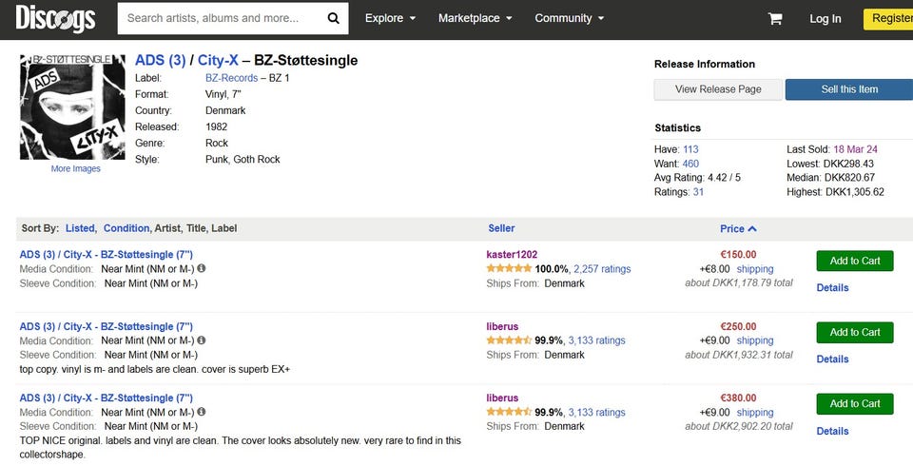The height and width of the screenshot is (466, 913).
Task: Click the Discogs logo
Action: pyautogui.click(x=55, y=18)
